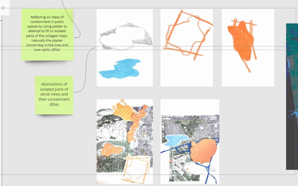Select the solid orange crayon blob drawing
The height and width of the screenshot is (186, 298).
tap(248, 48)
